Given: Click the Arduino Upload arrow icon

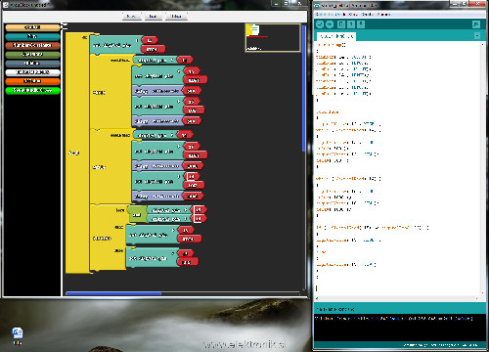Looking at the screenshot, I should point(330,24).
